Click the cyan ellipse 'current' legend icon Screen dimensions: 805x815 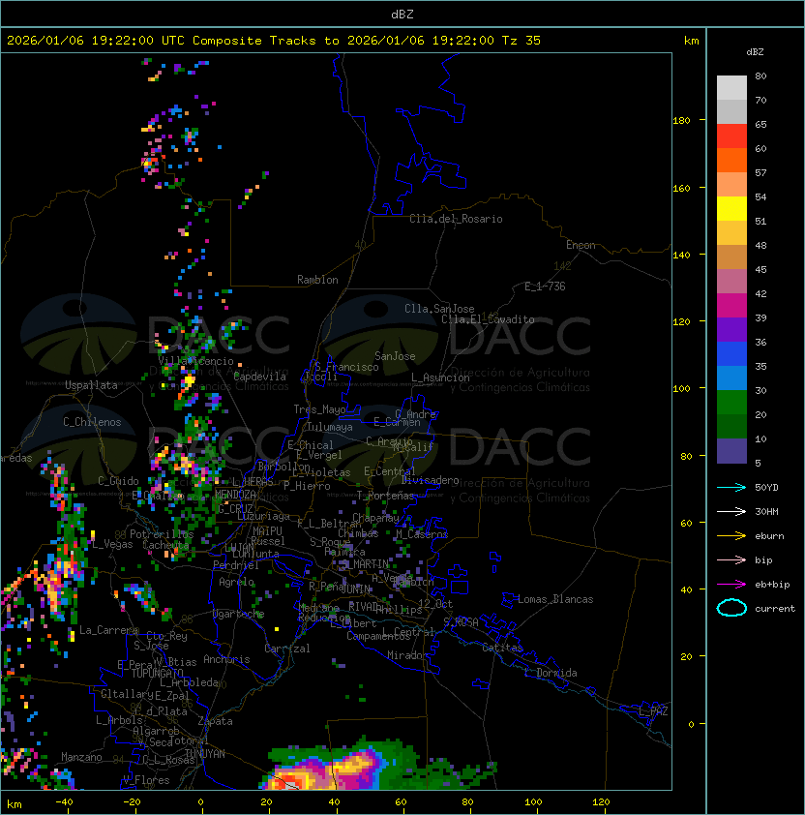[x=731, y=608]
